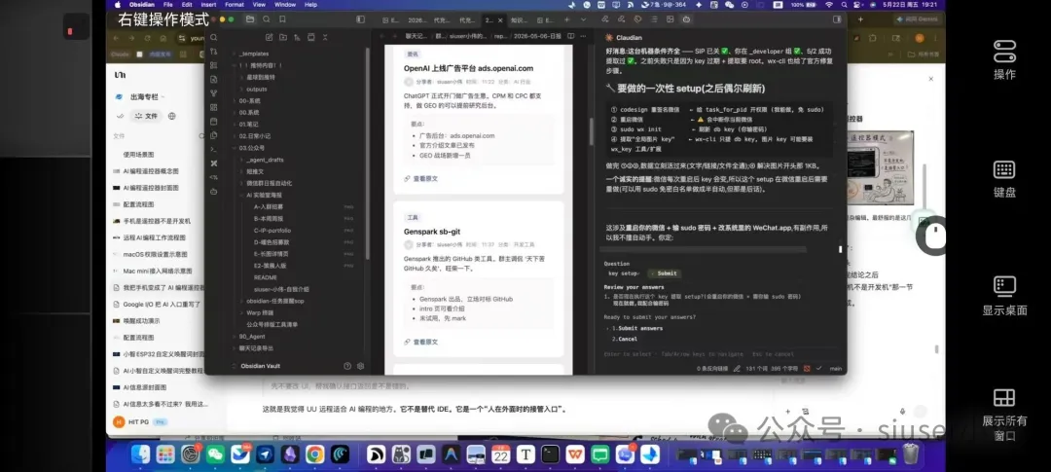Click the new note icon in file explorer
Viewport: 1051px width, 472px height.
coord(270,37)
